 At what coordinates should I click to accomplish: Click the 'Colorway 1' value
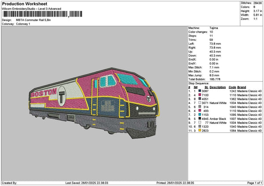(x=23, y=24)
